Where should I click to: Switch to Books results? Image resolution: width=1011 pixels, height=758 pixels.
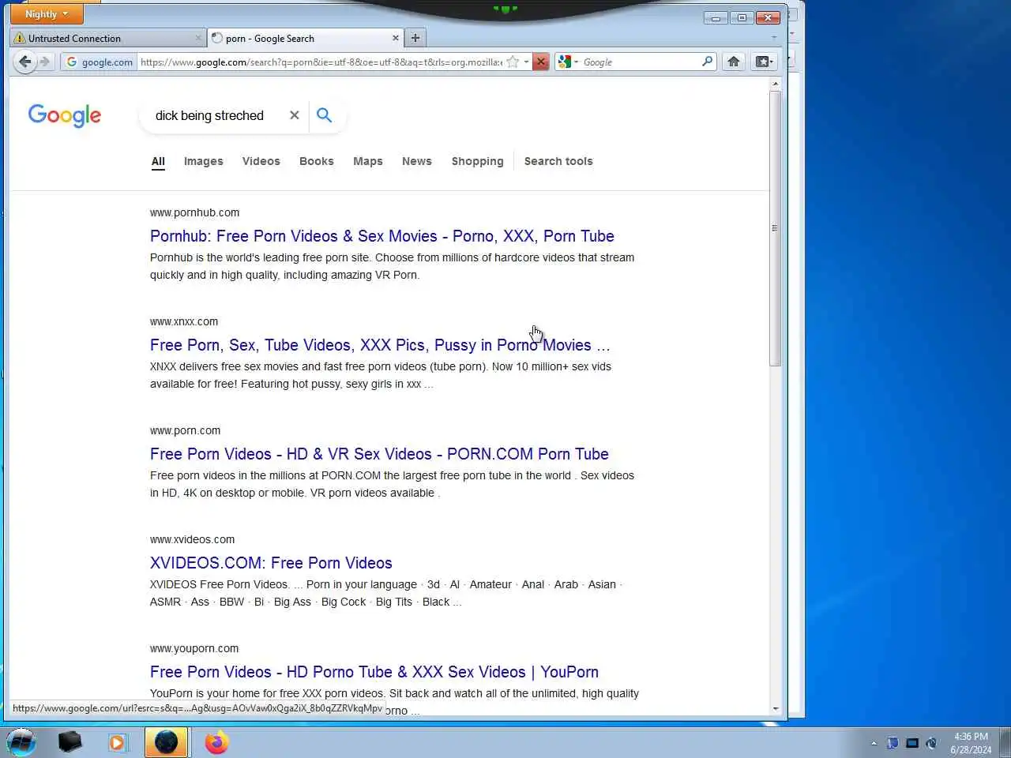click(317, 161)
